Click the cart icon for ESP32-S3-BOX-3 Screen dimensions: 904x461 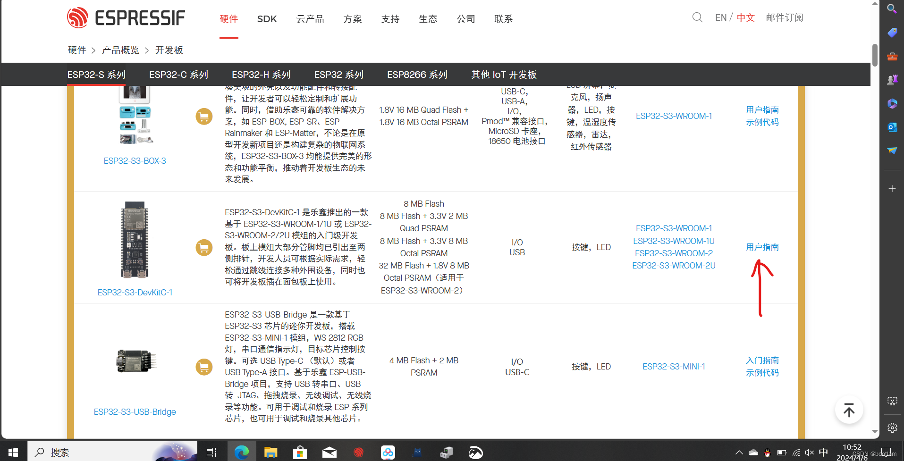(x=204, y=116)
